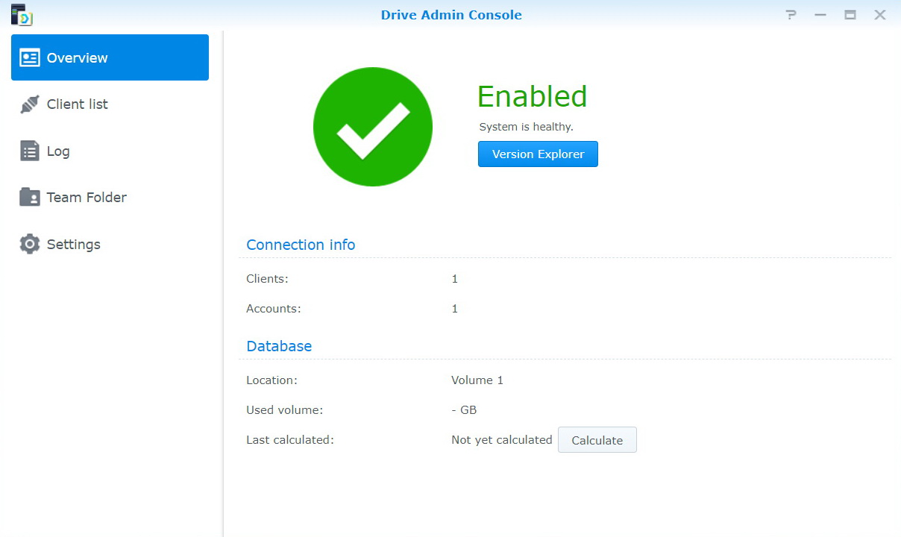Image resolution: width=901 pixels, height=537 pixels.
Task: Go to the Team Folder section
Action: click(x=110, y=197)
